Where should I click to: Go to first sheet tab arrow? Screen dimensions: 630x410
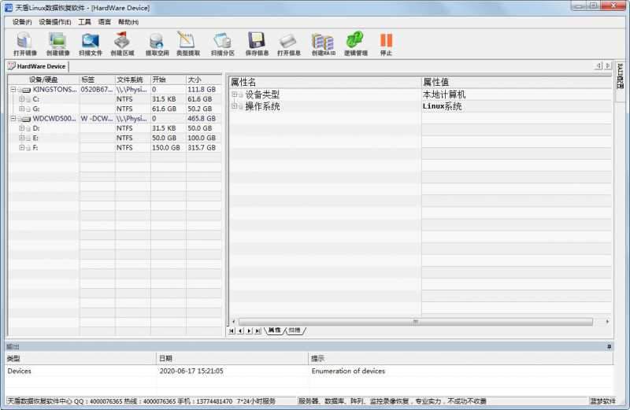click(232, 331)
